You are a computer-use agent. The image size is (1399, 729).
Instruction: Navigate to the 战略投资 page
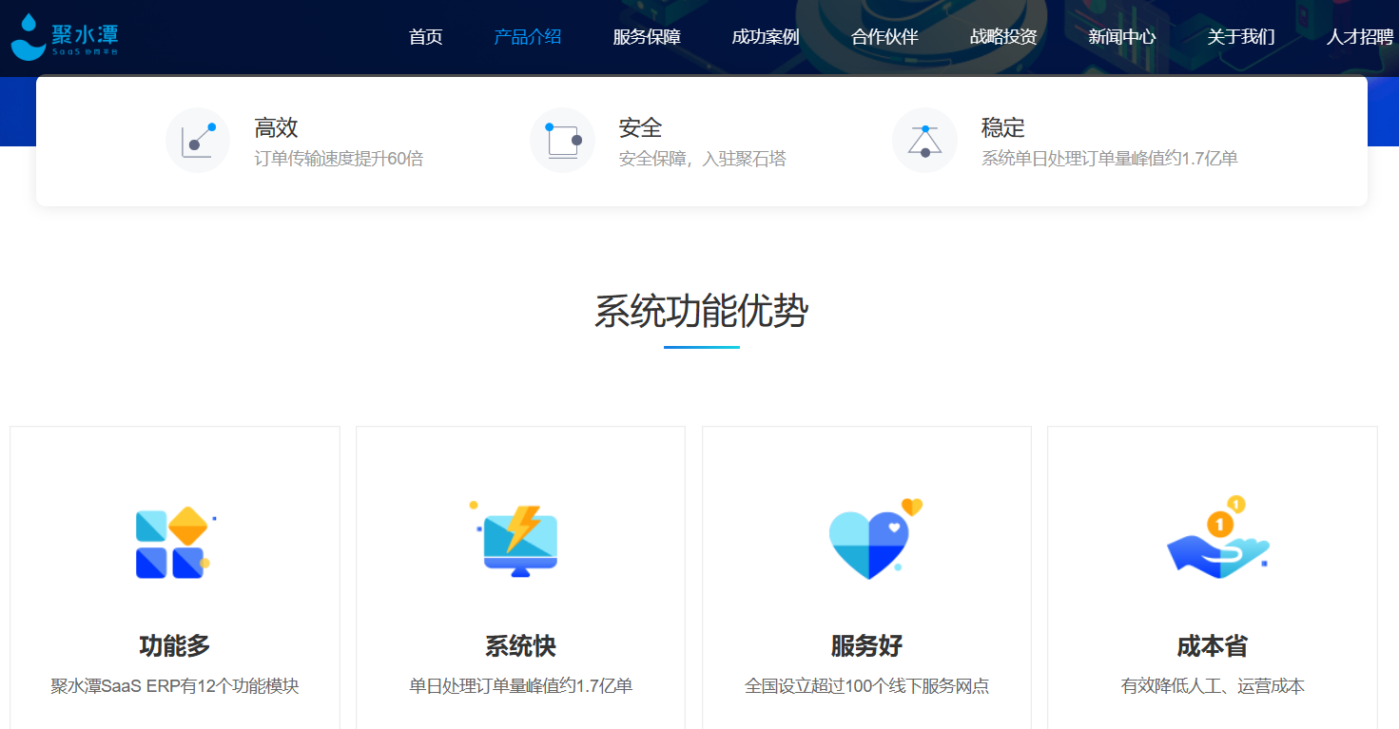[x=1003, y=37]
